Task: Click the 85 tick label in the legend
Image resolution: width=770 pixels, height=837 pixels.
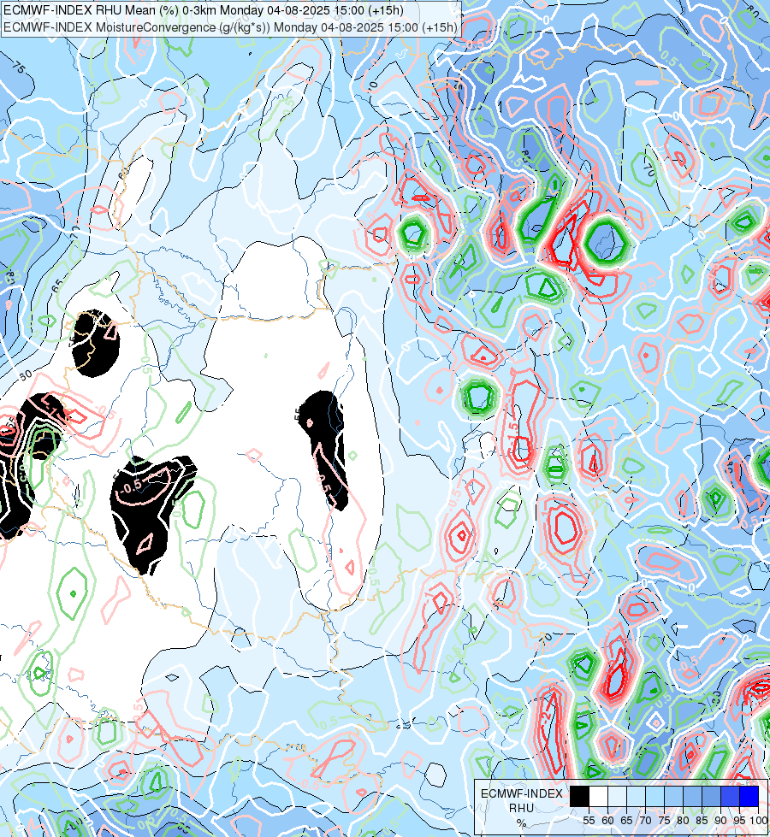Action: point(702,821)
